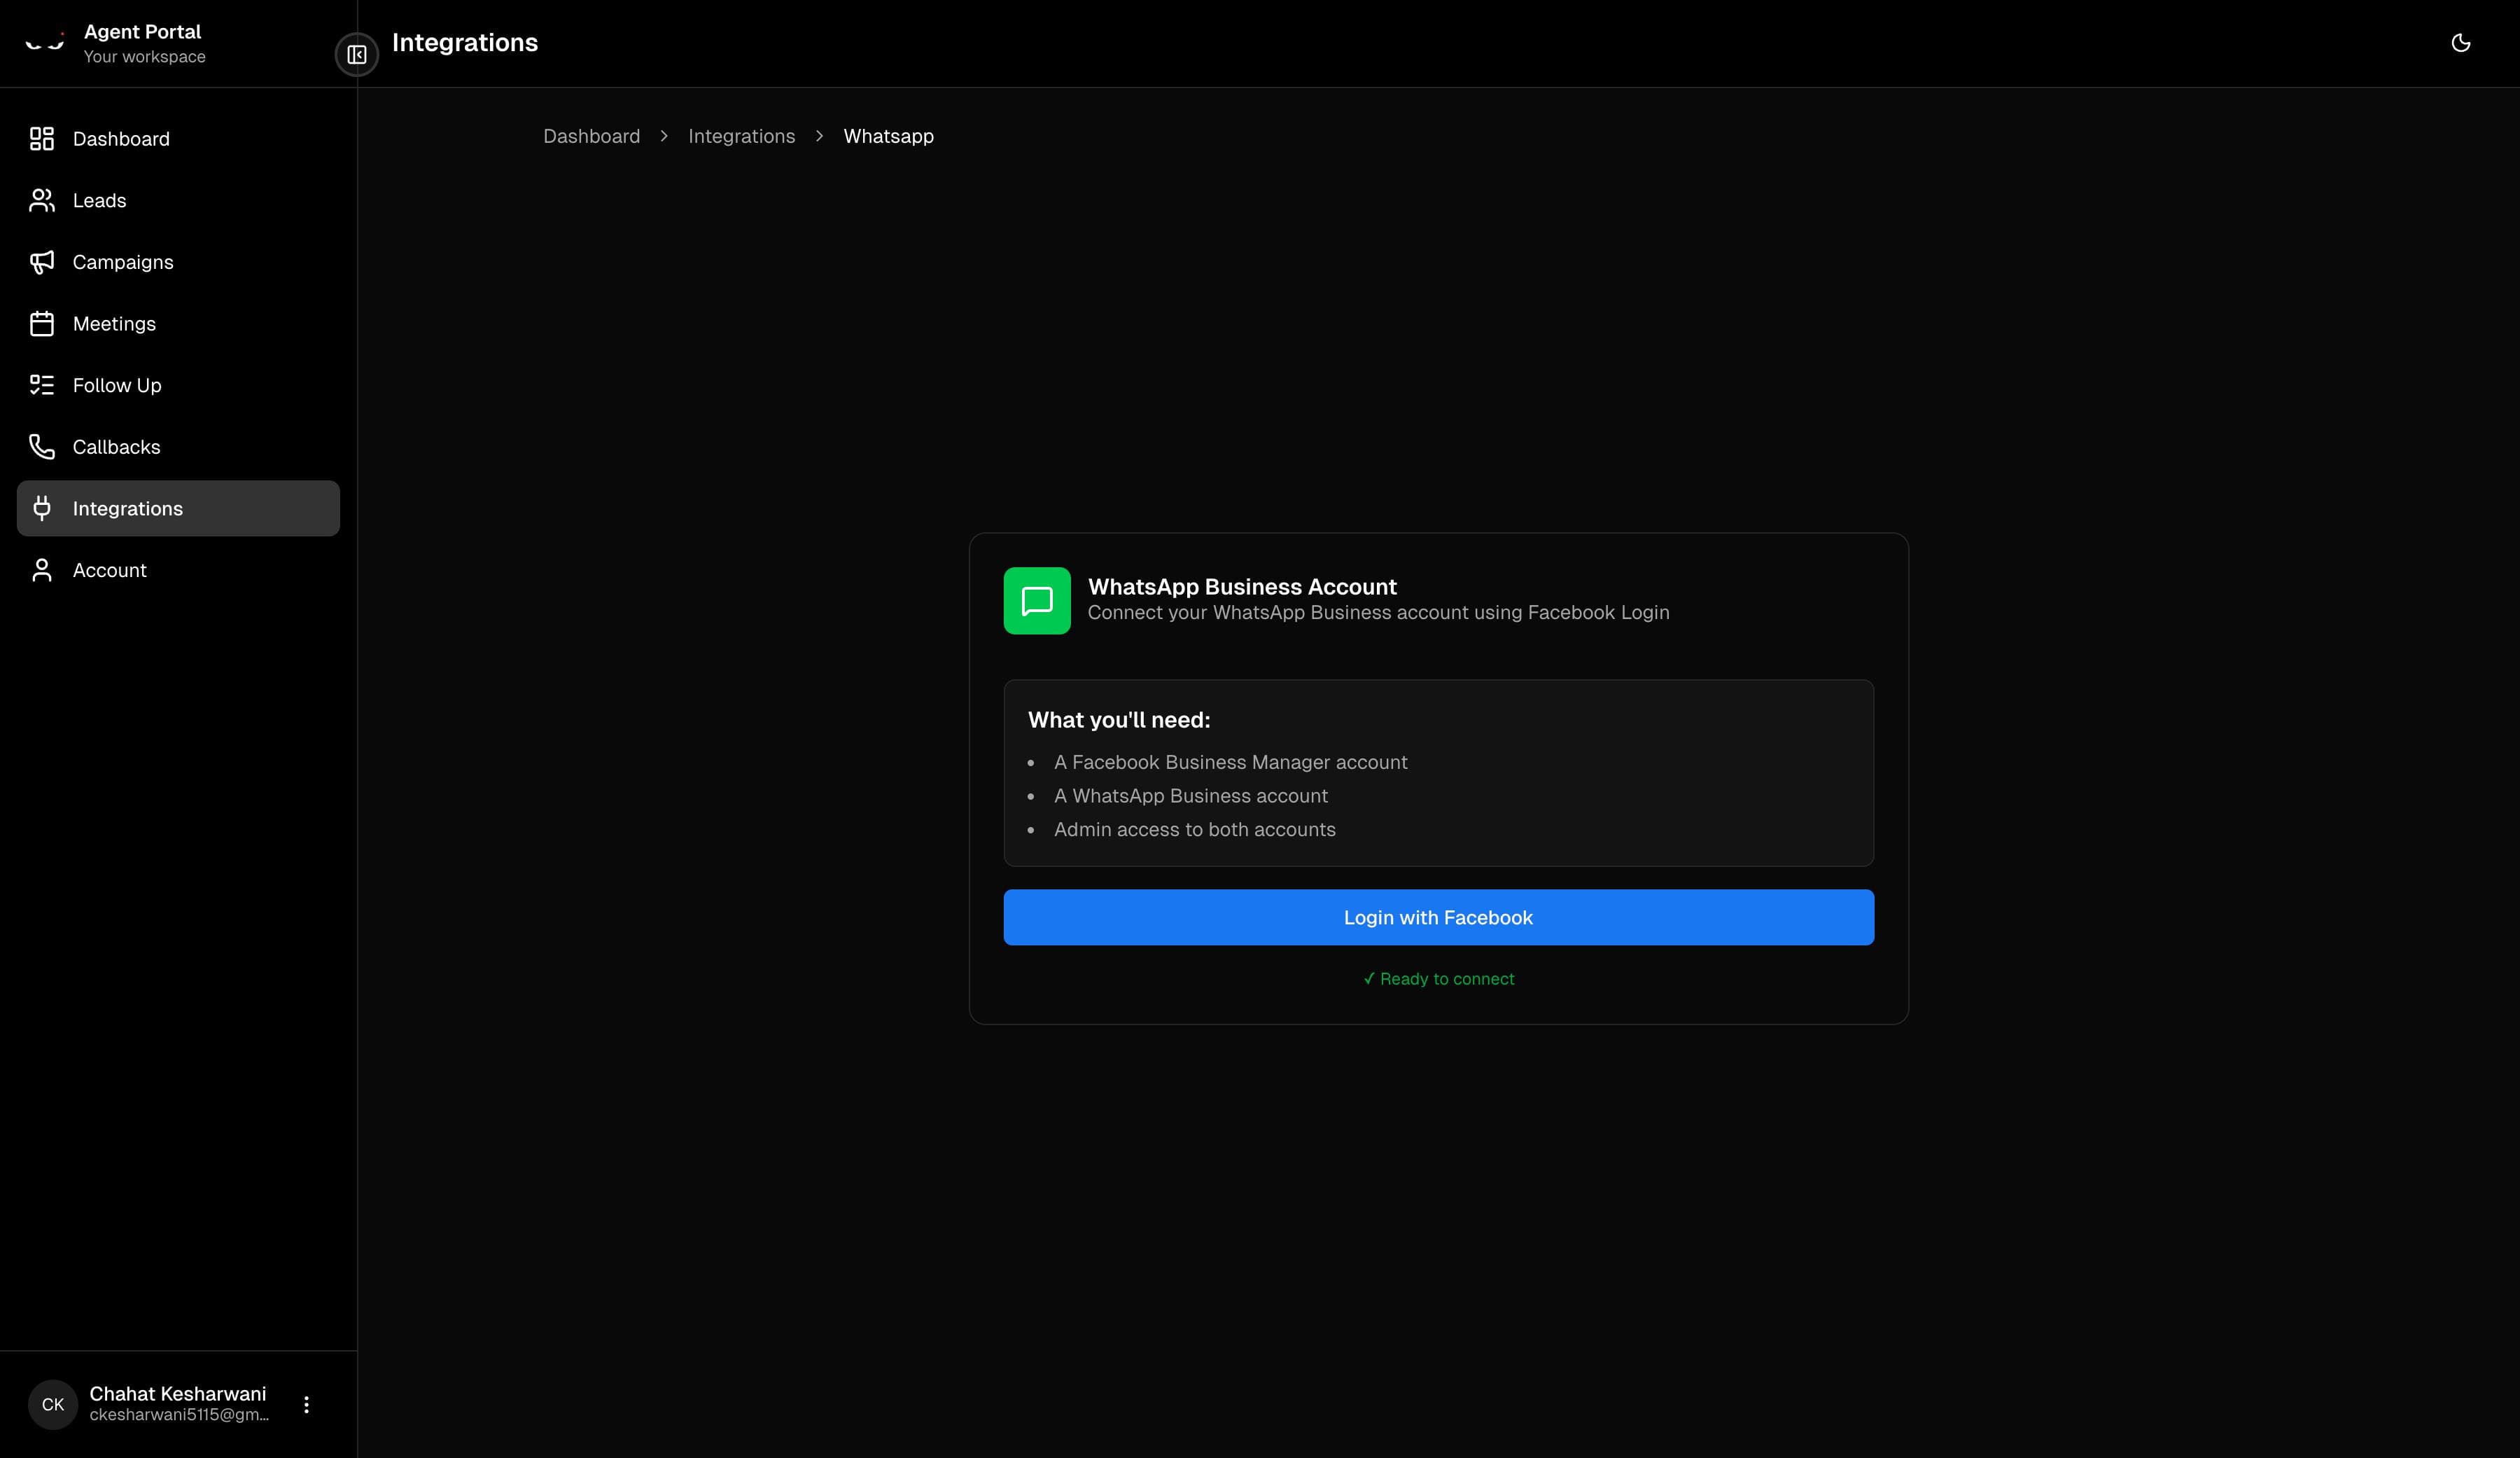The width and height of the screenshot is (2520, 1458).
Task: Go to Campaigns in sidebar
Action: 123,262
